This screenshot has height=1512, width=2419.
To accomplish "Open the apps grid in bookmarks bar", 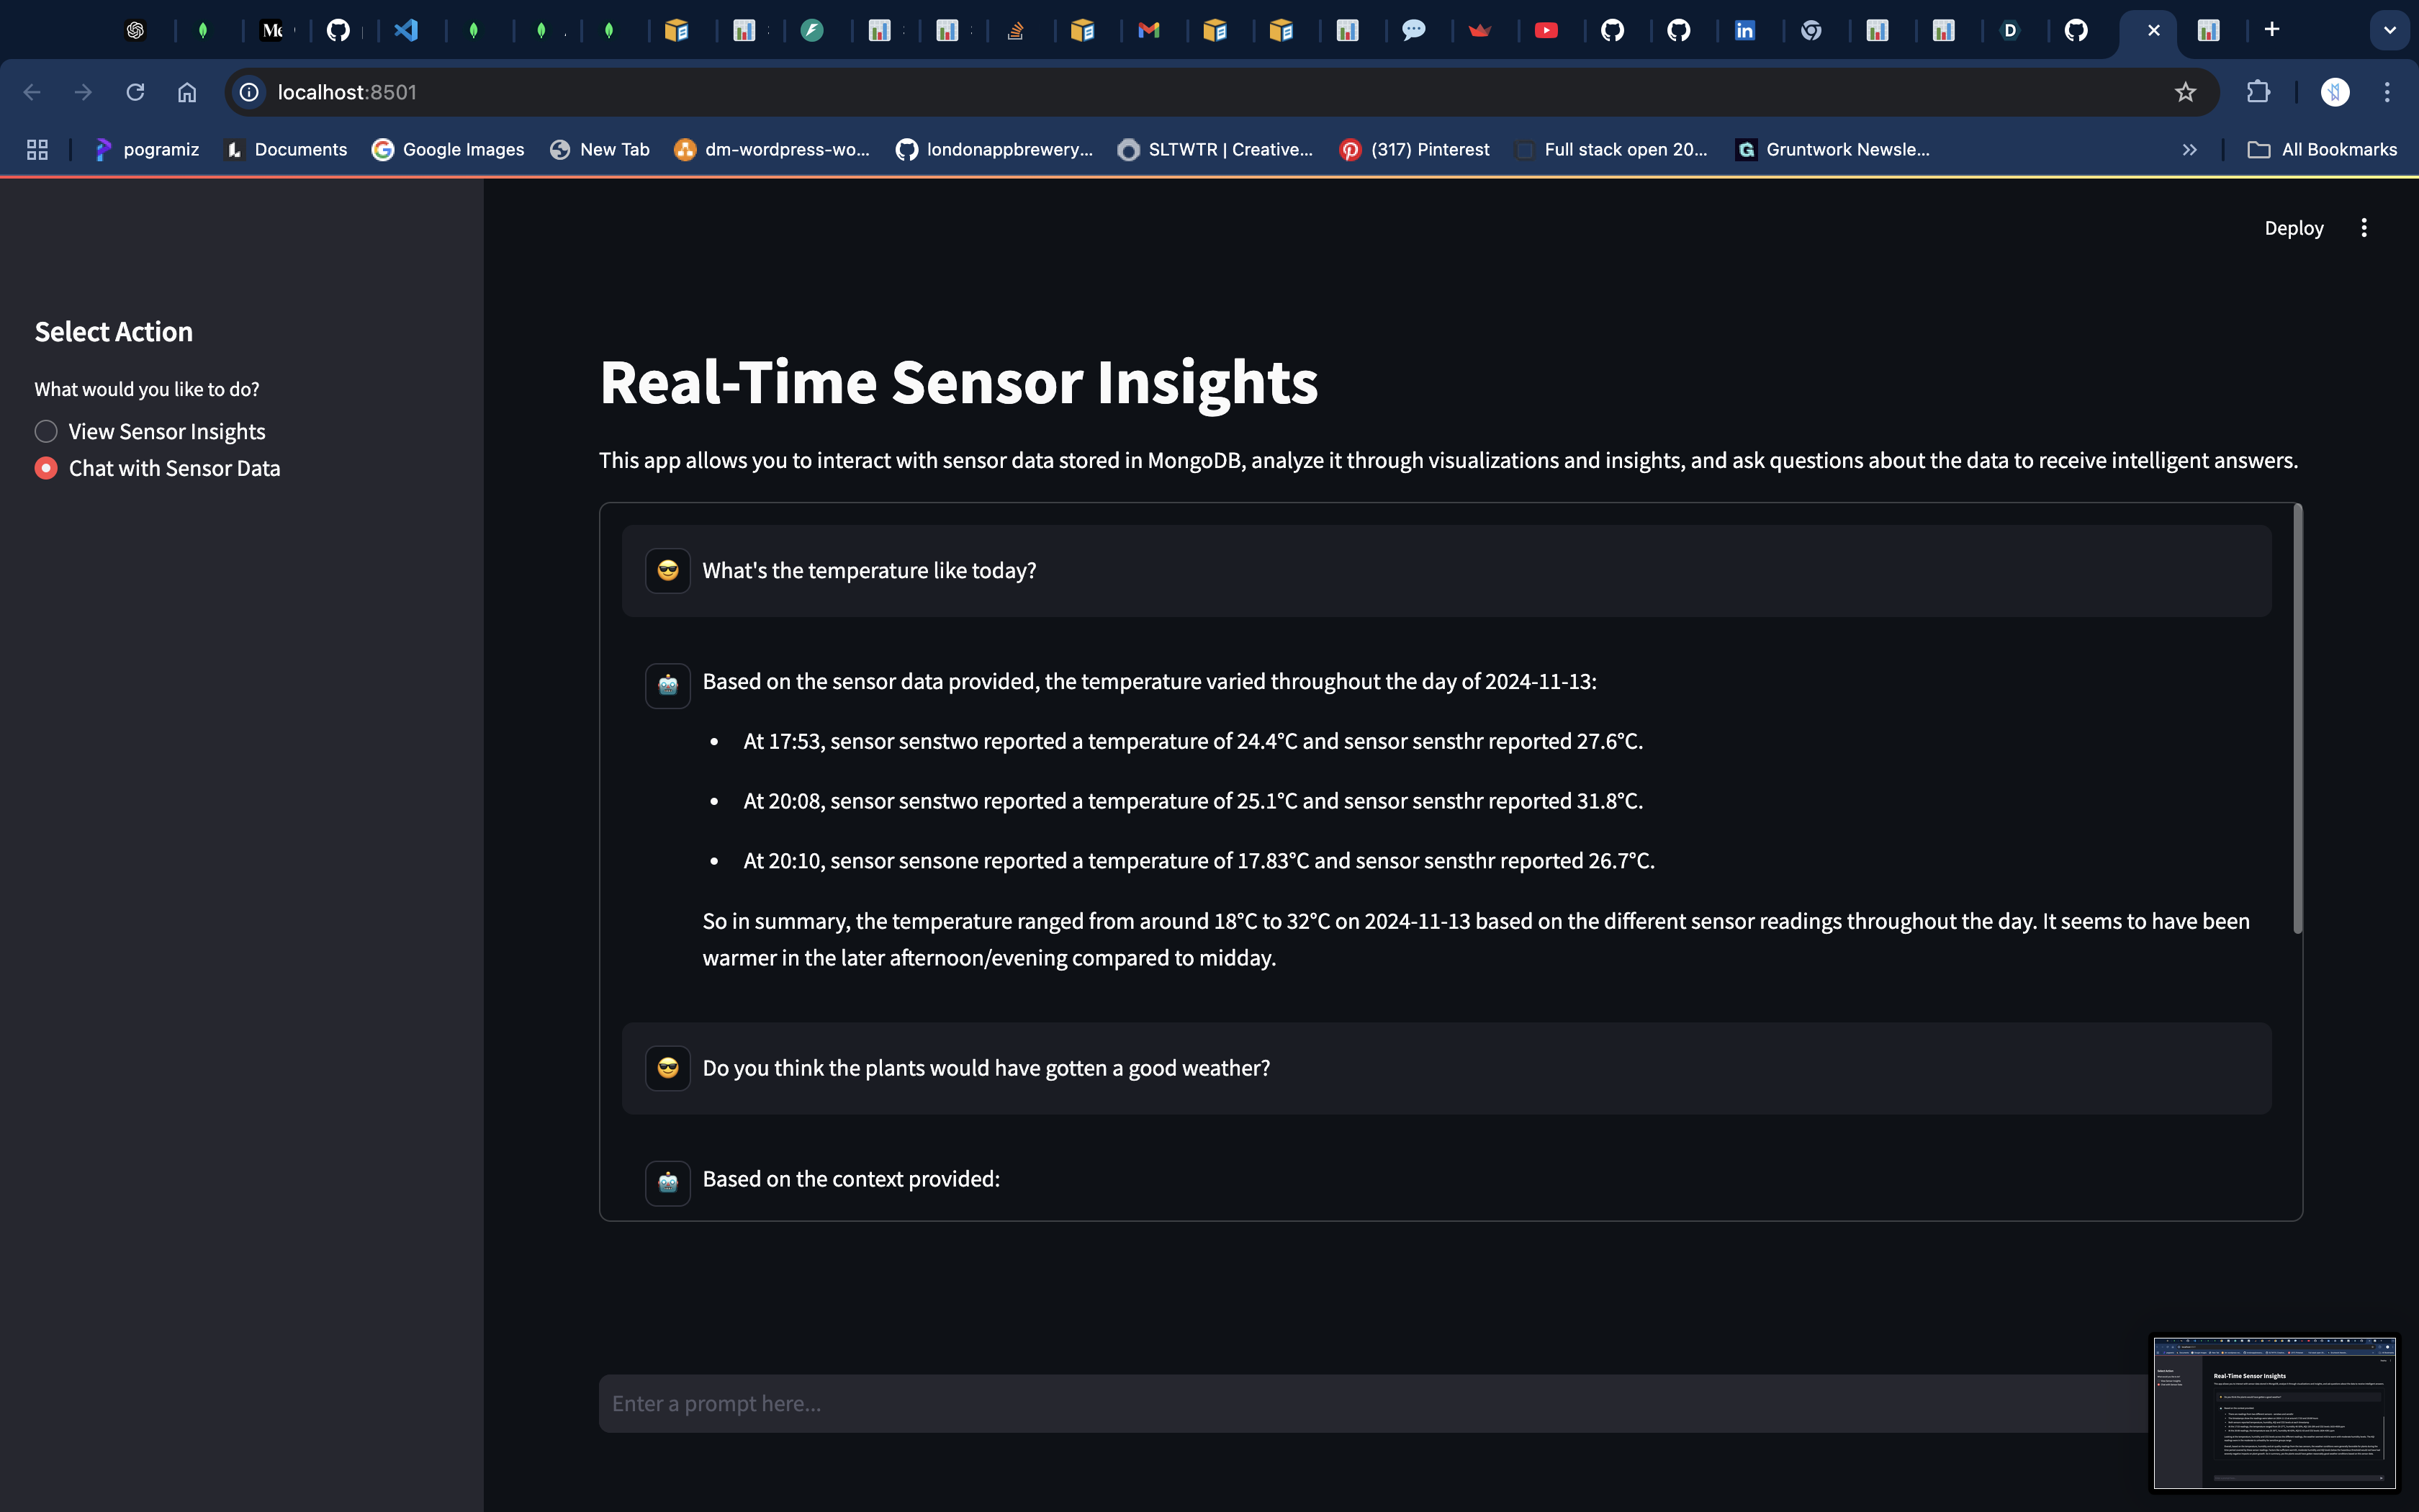I will coord(37,149).
